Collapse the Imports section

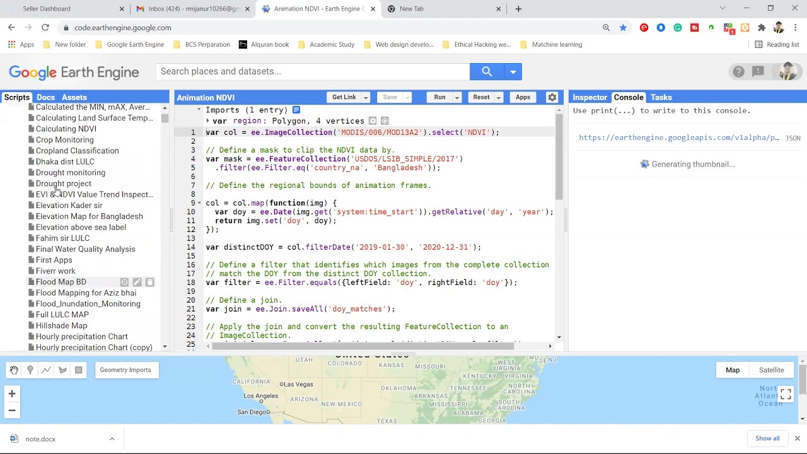199,110
